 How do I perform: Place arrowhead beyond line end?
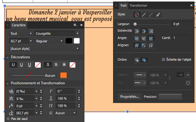187,75
